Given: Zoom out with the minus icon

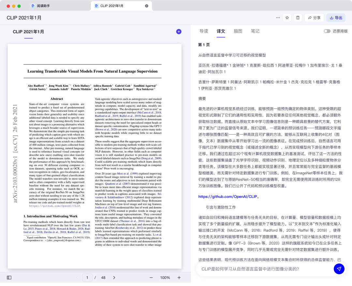Looking at the screenshot, I should [x=151, y=278].
